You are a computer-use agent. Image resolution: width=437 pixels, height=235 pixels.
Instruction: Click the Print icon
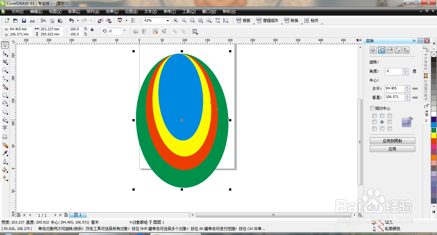tap(32, 20)
